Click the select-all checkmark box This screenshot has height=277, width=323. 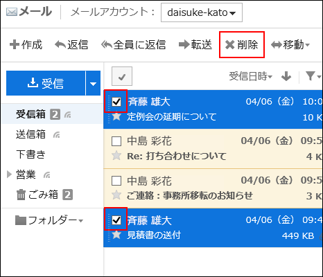coord(122,76)
